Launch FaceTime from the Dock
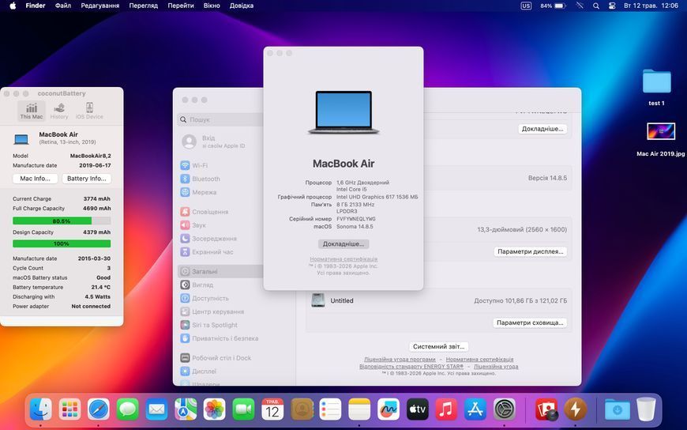Screen dimensions: 687x430 pyautogui.click(x=243, y=409)
